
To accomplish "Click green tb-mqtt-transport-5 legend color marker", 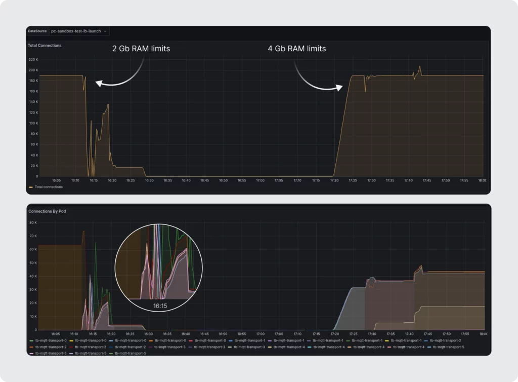I will point(111,353).
